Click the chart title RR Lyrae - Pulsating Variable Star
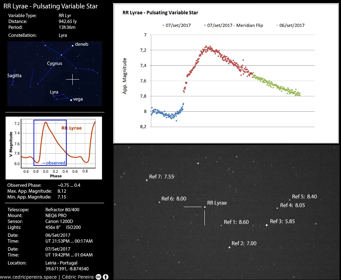The image size is (341, 280). coord(160,13)
